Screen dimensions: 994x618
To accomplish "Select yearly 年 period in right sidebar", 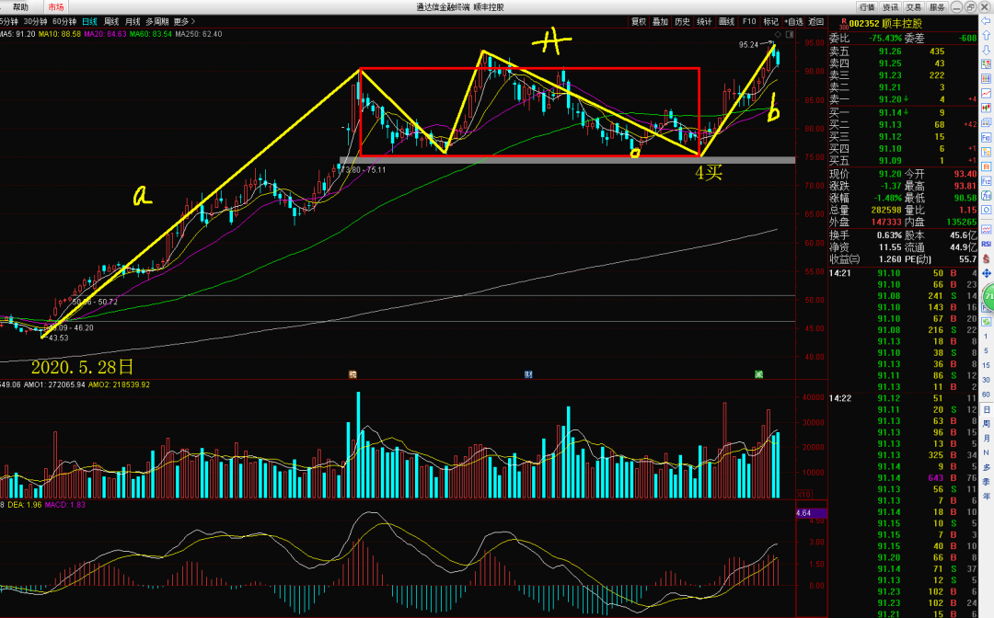I will pos(987,497).
